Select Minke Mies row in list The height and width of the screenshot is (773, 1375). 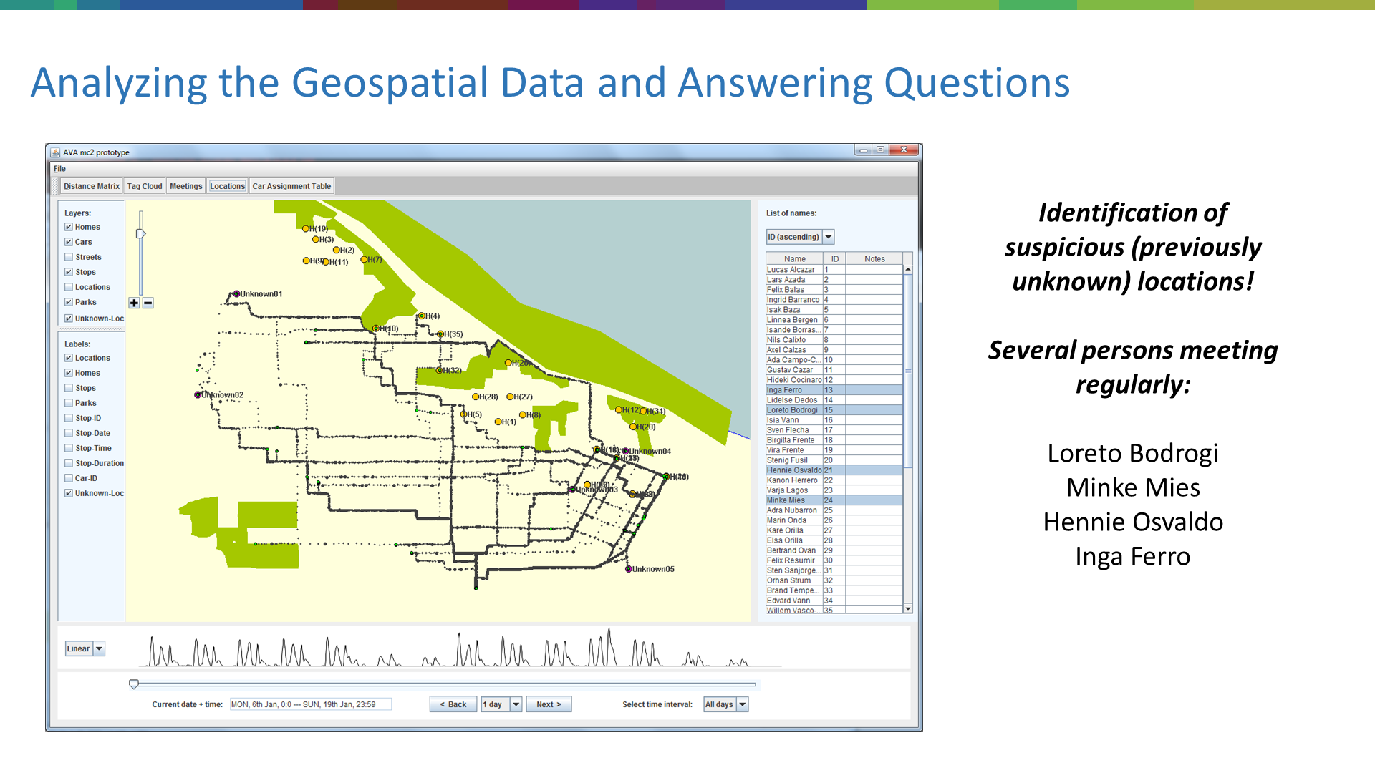coord(834,501)
